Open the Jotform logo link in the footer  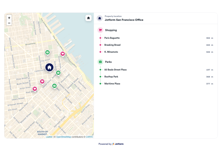click(118, 144)
